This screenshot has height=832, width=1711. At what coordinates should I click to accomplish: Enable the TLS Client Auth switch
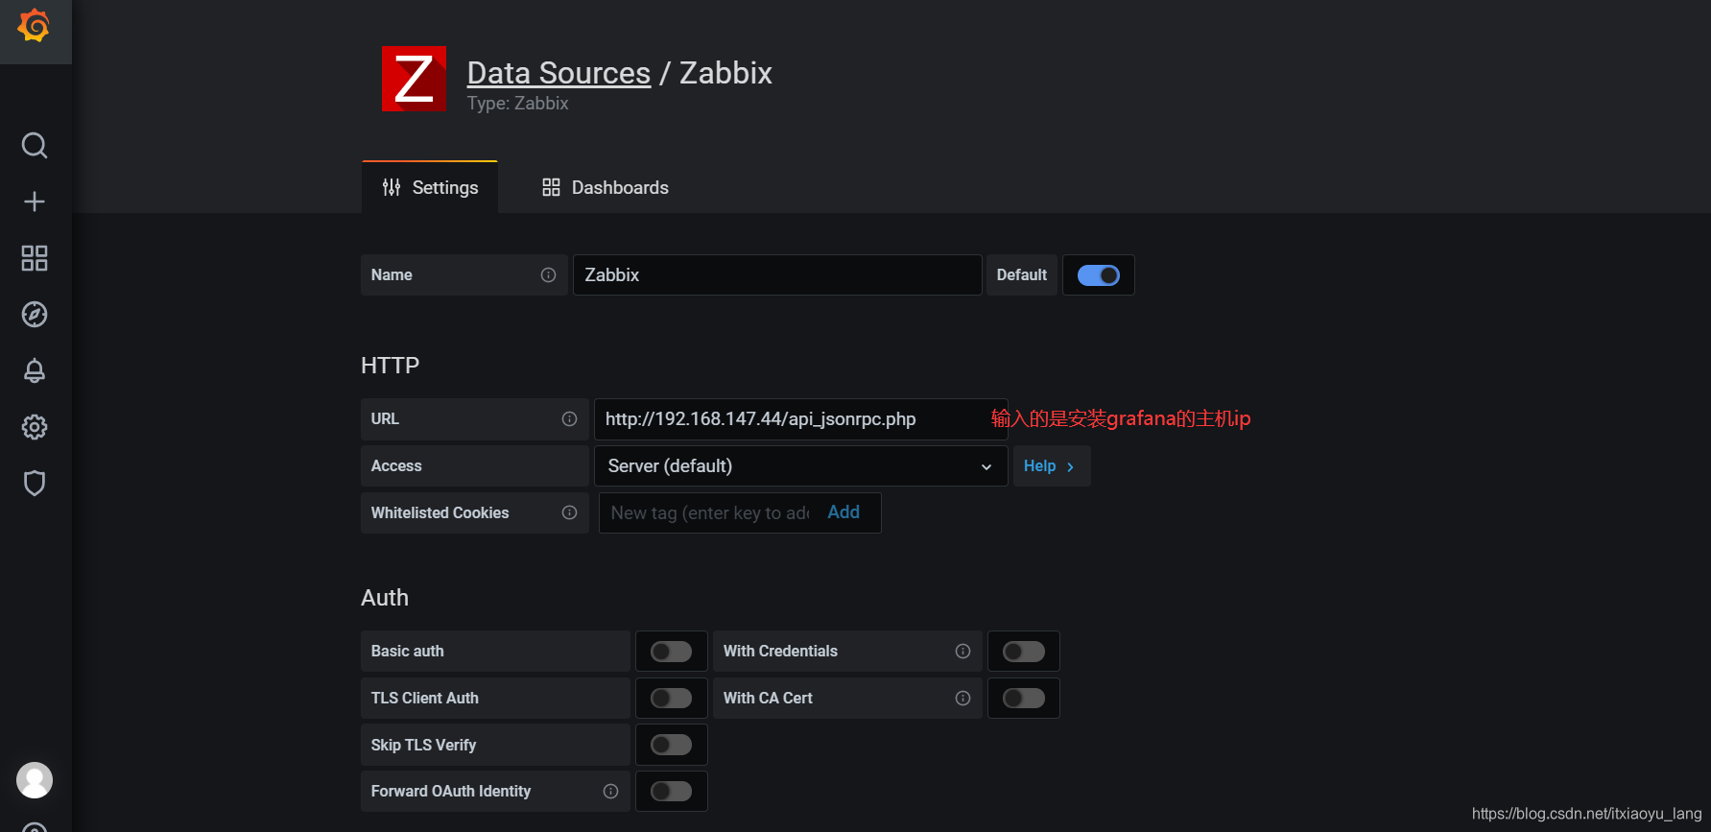click(671, 699)
